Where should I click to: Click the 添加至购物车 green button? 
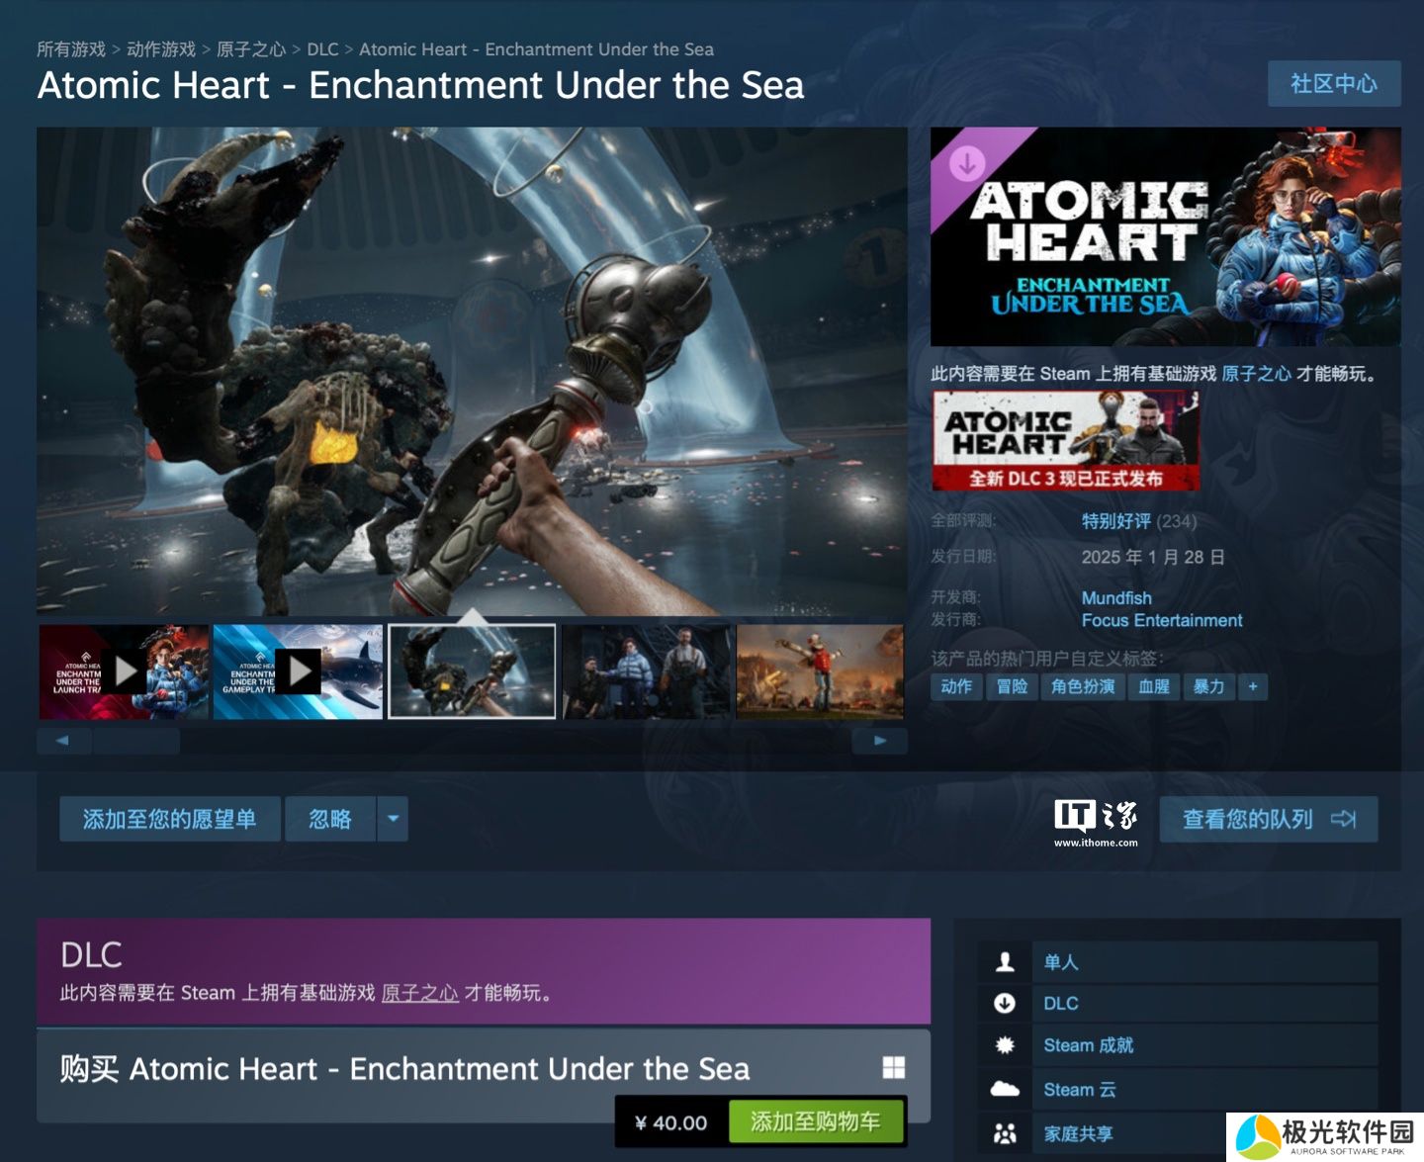pyautogui.click(x=816, y=1121)
